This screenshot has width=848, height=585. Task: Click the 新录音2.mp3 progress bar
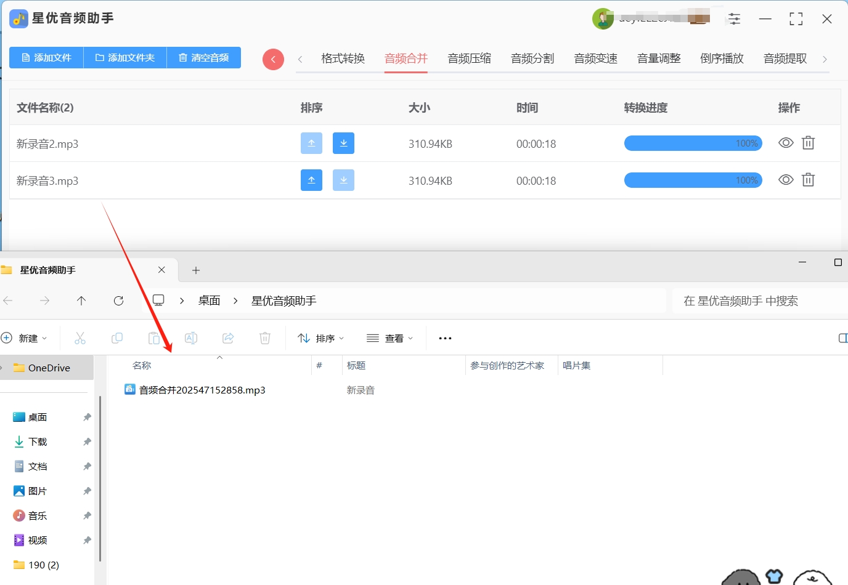(693, 143)
